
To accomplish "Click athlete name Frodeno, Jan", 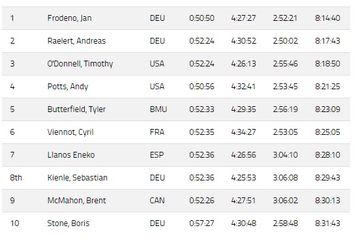I will tap(69, 18).
